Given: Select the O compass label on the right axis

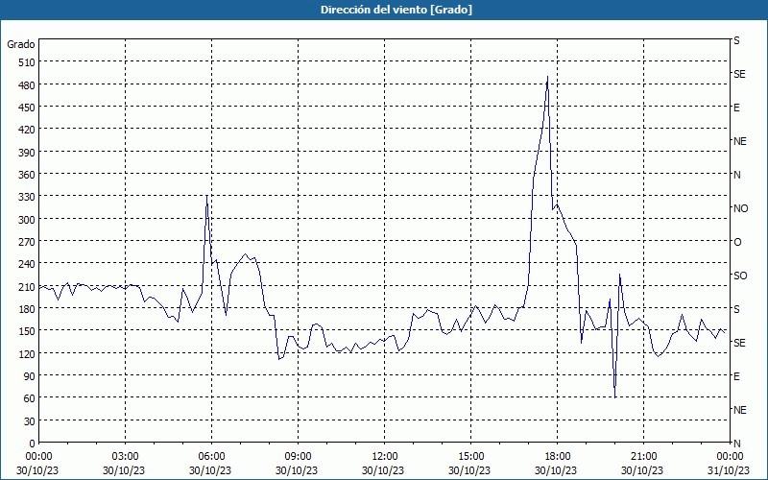Looking at the screenshot, I should click(x=737, y=242).
